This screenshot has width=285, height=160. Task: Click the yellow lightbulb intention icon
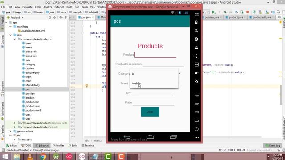87,86
